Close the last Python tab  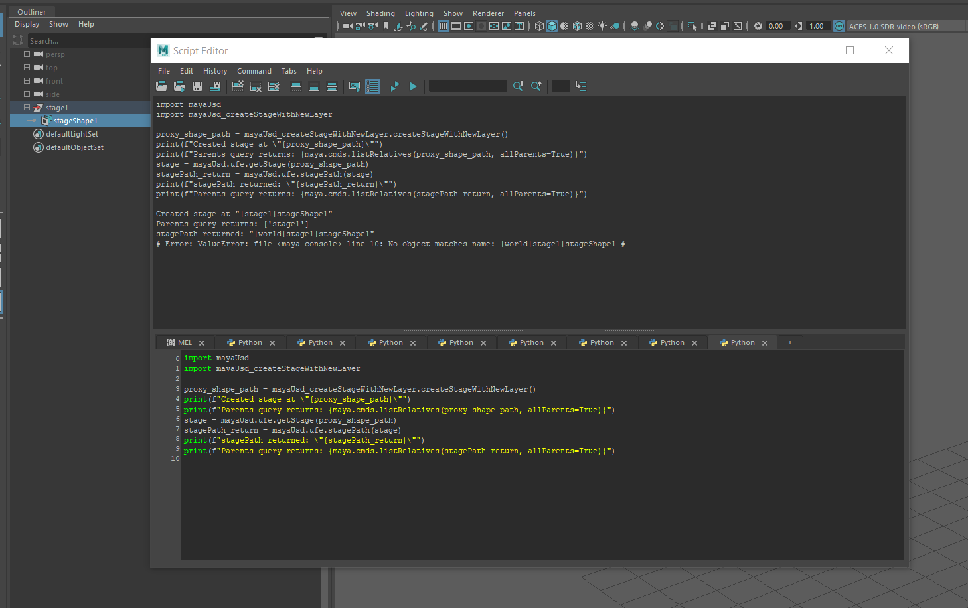[x=765, y=342]
